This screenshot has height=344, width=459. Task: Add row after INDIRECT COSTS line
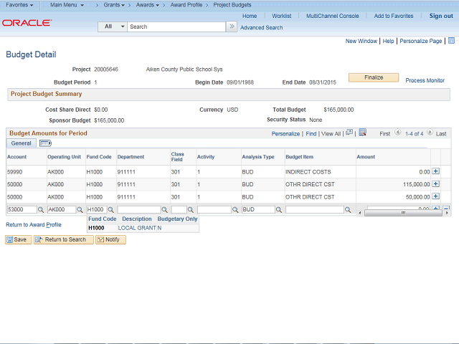coord(435,172)
